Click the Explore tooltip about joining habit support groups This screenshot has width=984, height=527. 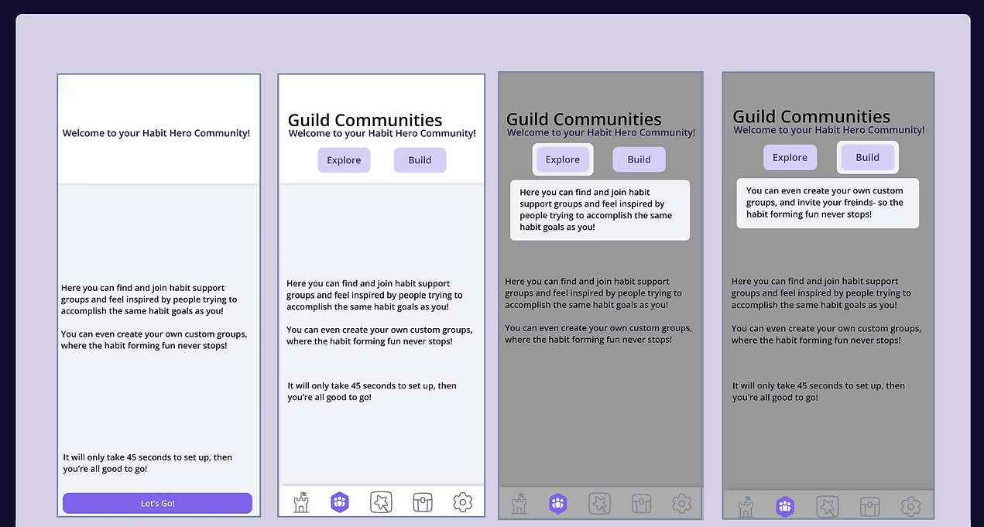(600, 210)
